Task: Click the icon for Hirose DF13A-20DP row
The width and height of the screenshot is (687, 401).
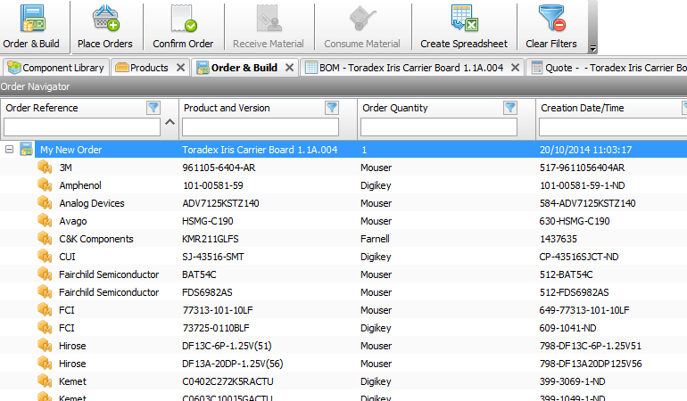Action: coord(45,364)
